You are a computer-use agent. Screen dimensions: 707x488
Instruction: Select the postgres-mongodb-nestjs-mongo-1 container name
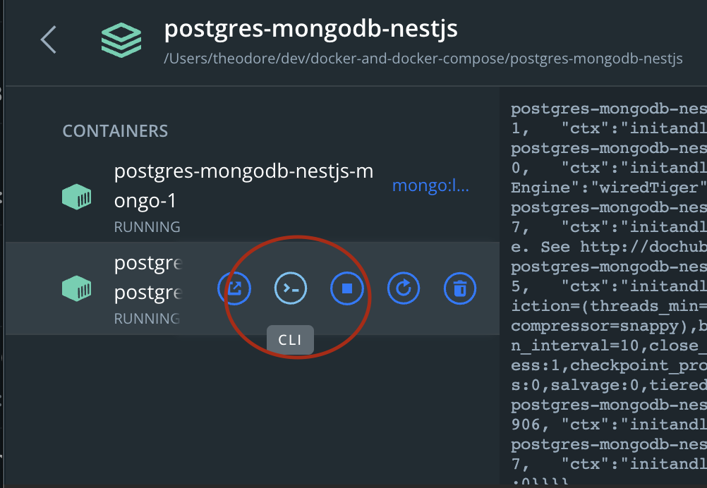coord(243,185)
